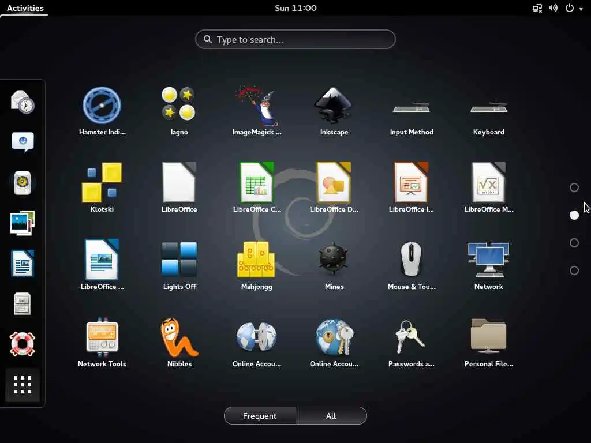Open network status indicator
591x443 pixels.
click(537, 8)
